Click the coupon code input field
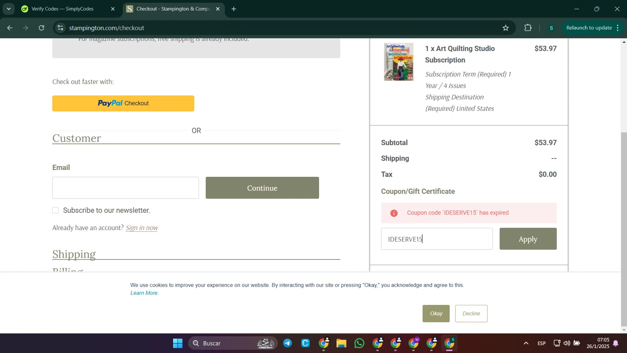627x353 pixels. pyautogui.click(x=437, y=239)
